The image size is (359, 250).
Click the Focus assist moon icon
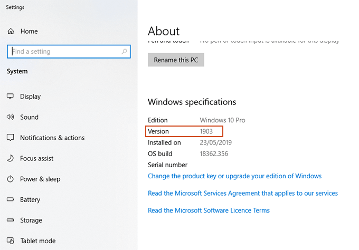point(10,158)
